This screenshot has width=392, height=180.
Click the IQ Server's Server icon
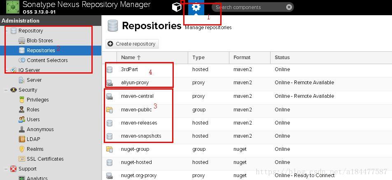(22, 80)
